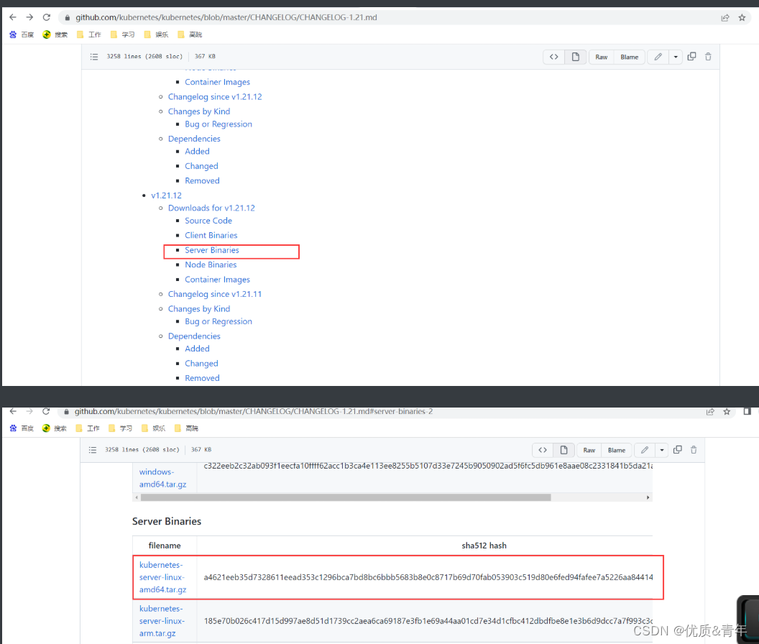Click the table's horizontal scrollbar thumb
This screenshot has width=759, height=644.
346,497
